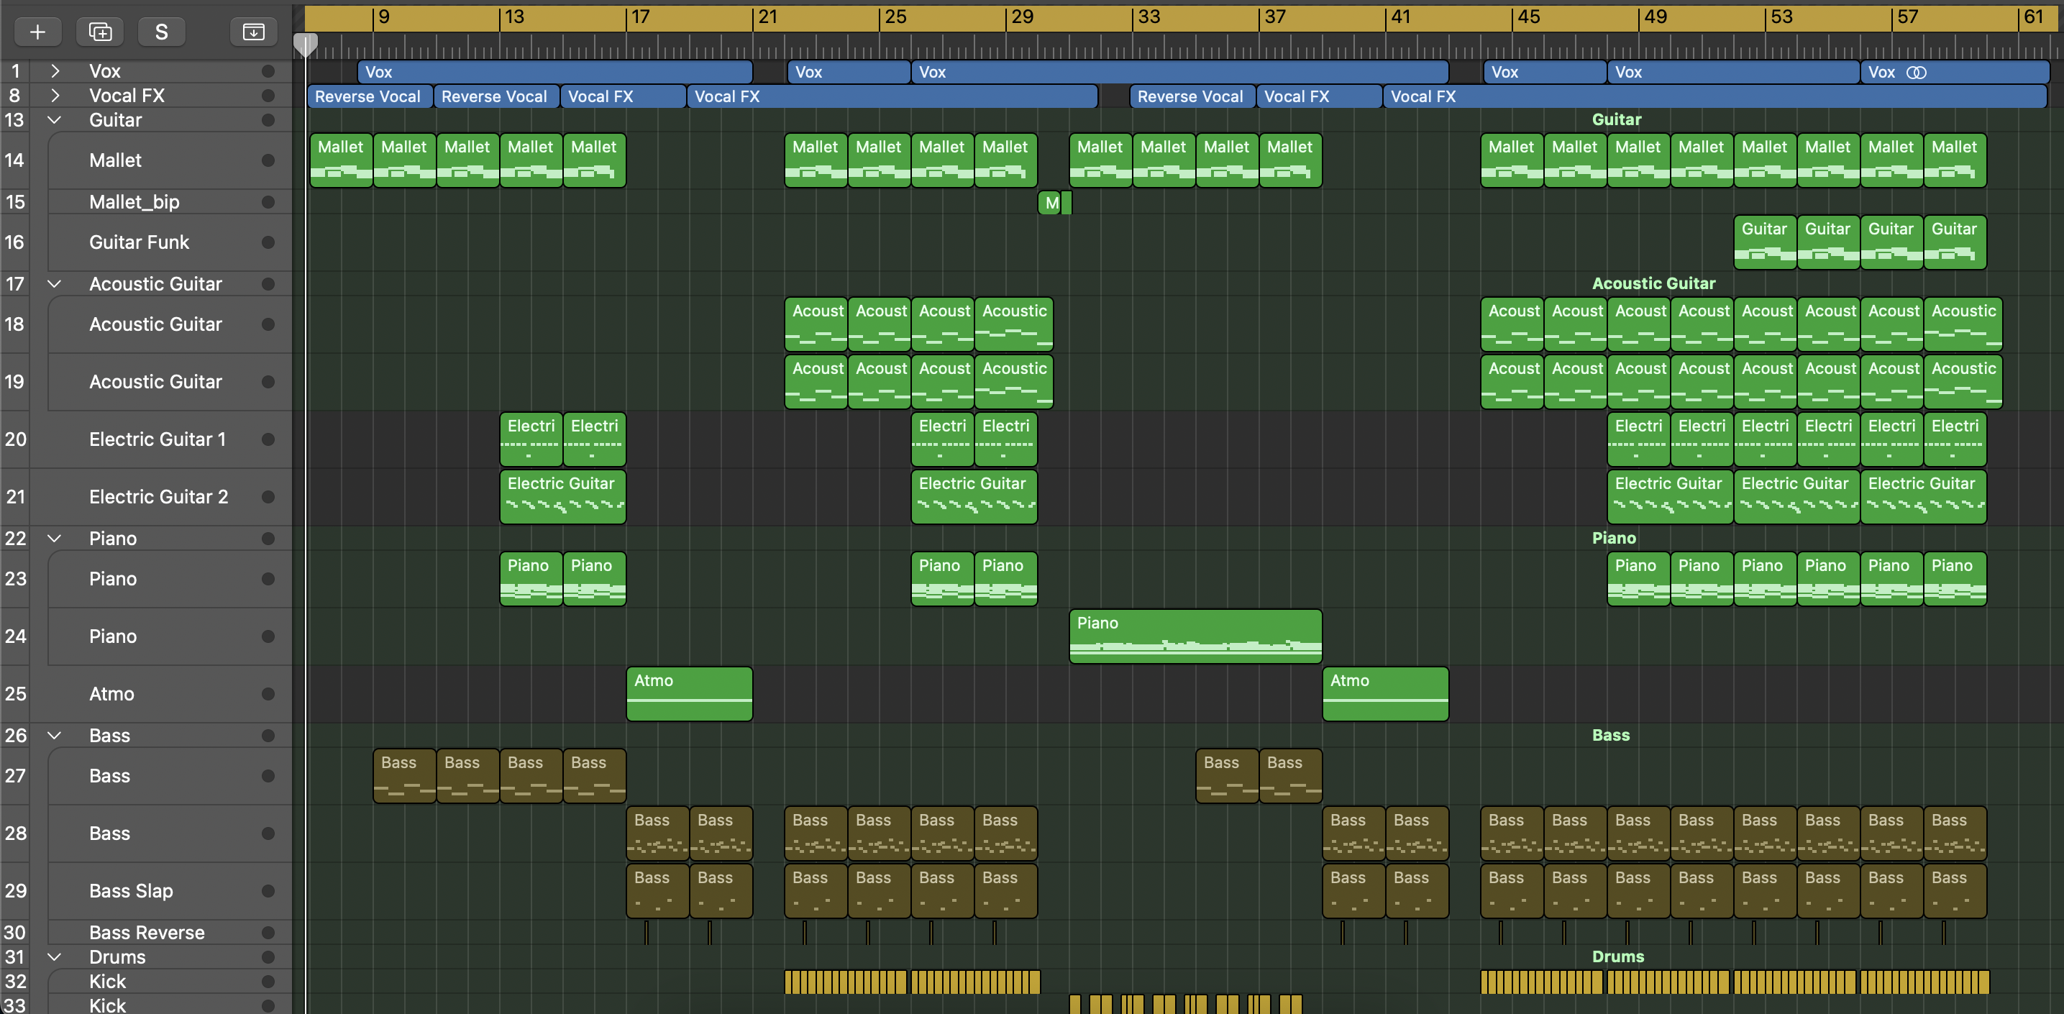The width and height of the screenshot is (2064, 1014).
Task: Collapse the Bass track stack
Action: [55, 735]
